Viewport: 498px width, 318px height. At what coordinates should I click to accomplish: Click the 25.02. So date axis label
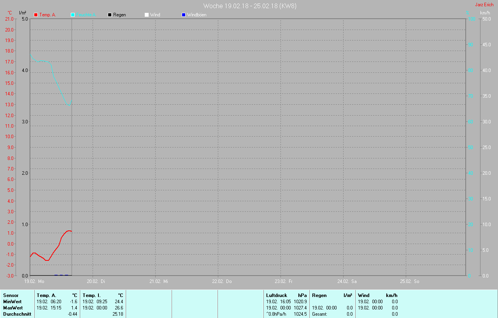409,281
